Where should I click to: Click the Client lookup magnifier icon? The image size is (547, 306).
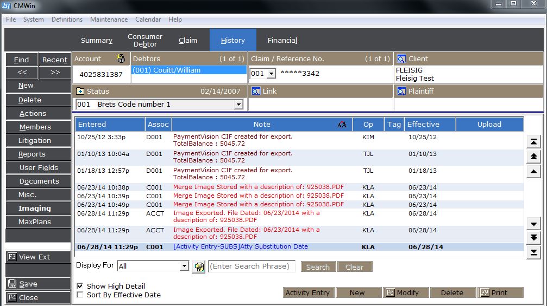[401, 59]
